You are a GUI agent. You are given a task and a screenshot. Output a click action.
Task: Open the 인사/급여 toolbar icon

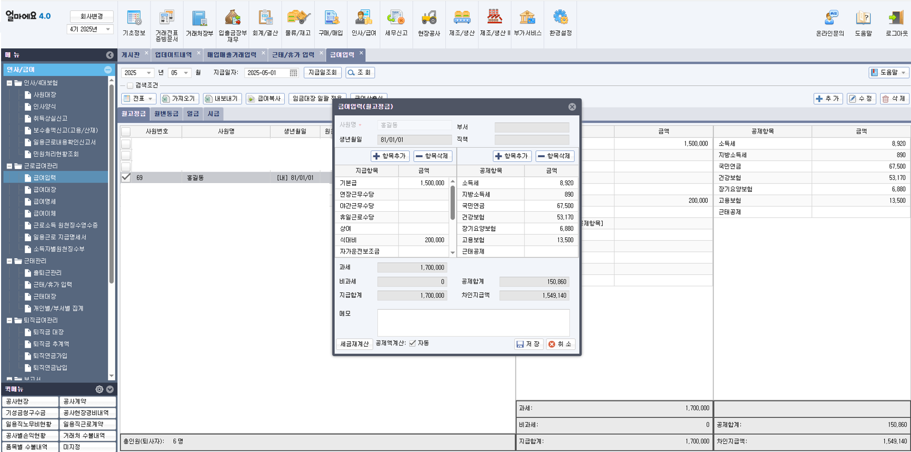364,23
